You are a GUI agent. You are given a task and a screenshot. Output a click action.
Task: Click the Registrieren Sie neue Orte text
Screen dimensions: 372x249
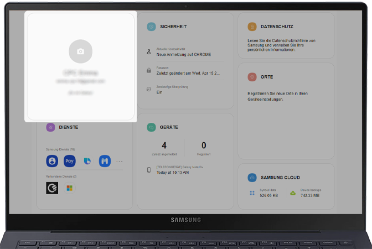click(277, 96)
